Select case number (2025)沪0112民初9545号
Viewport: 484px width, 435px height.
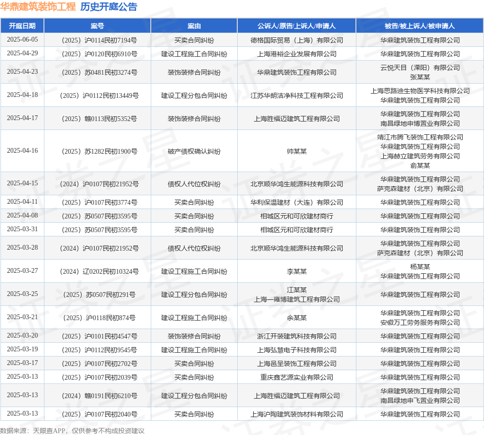point(99,350)
